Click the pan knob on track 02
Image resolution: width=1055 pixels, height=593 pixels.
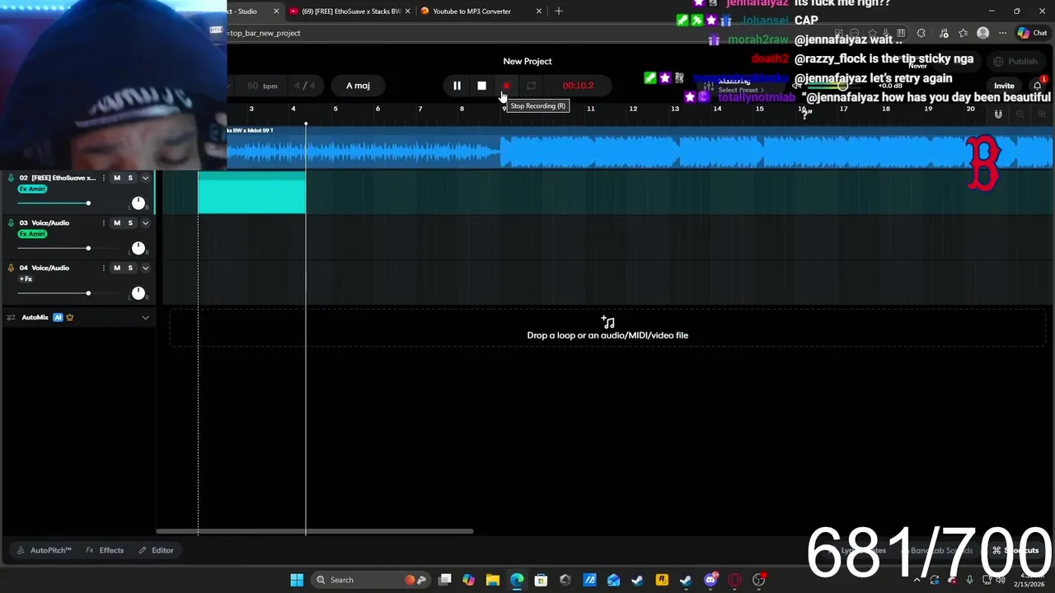[x=138, y=203]
